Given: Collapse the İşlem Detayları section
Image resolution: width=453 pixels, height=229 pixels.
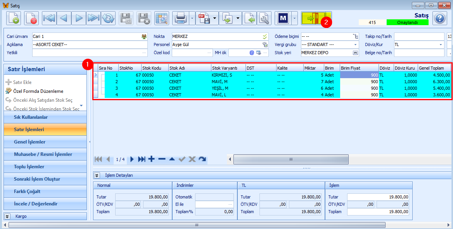Looking at the screenshot, I should click(97, 175).
